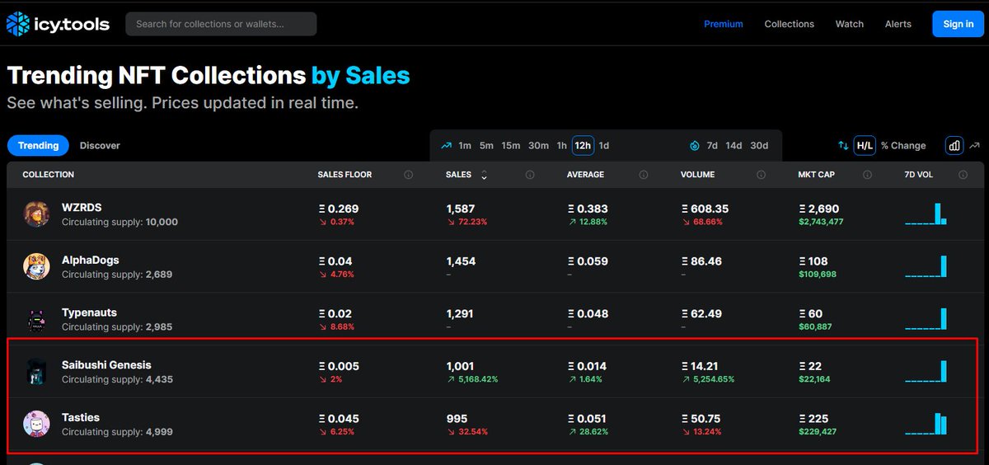Open the Tasties collection name
Screen dimensions: 989x465
tap(81, 417)
